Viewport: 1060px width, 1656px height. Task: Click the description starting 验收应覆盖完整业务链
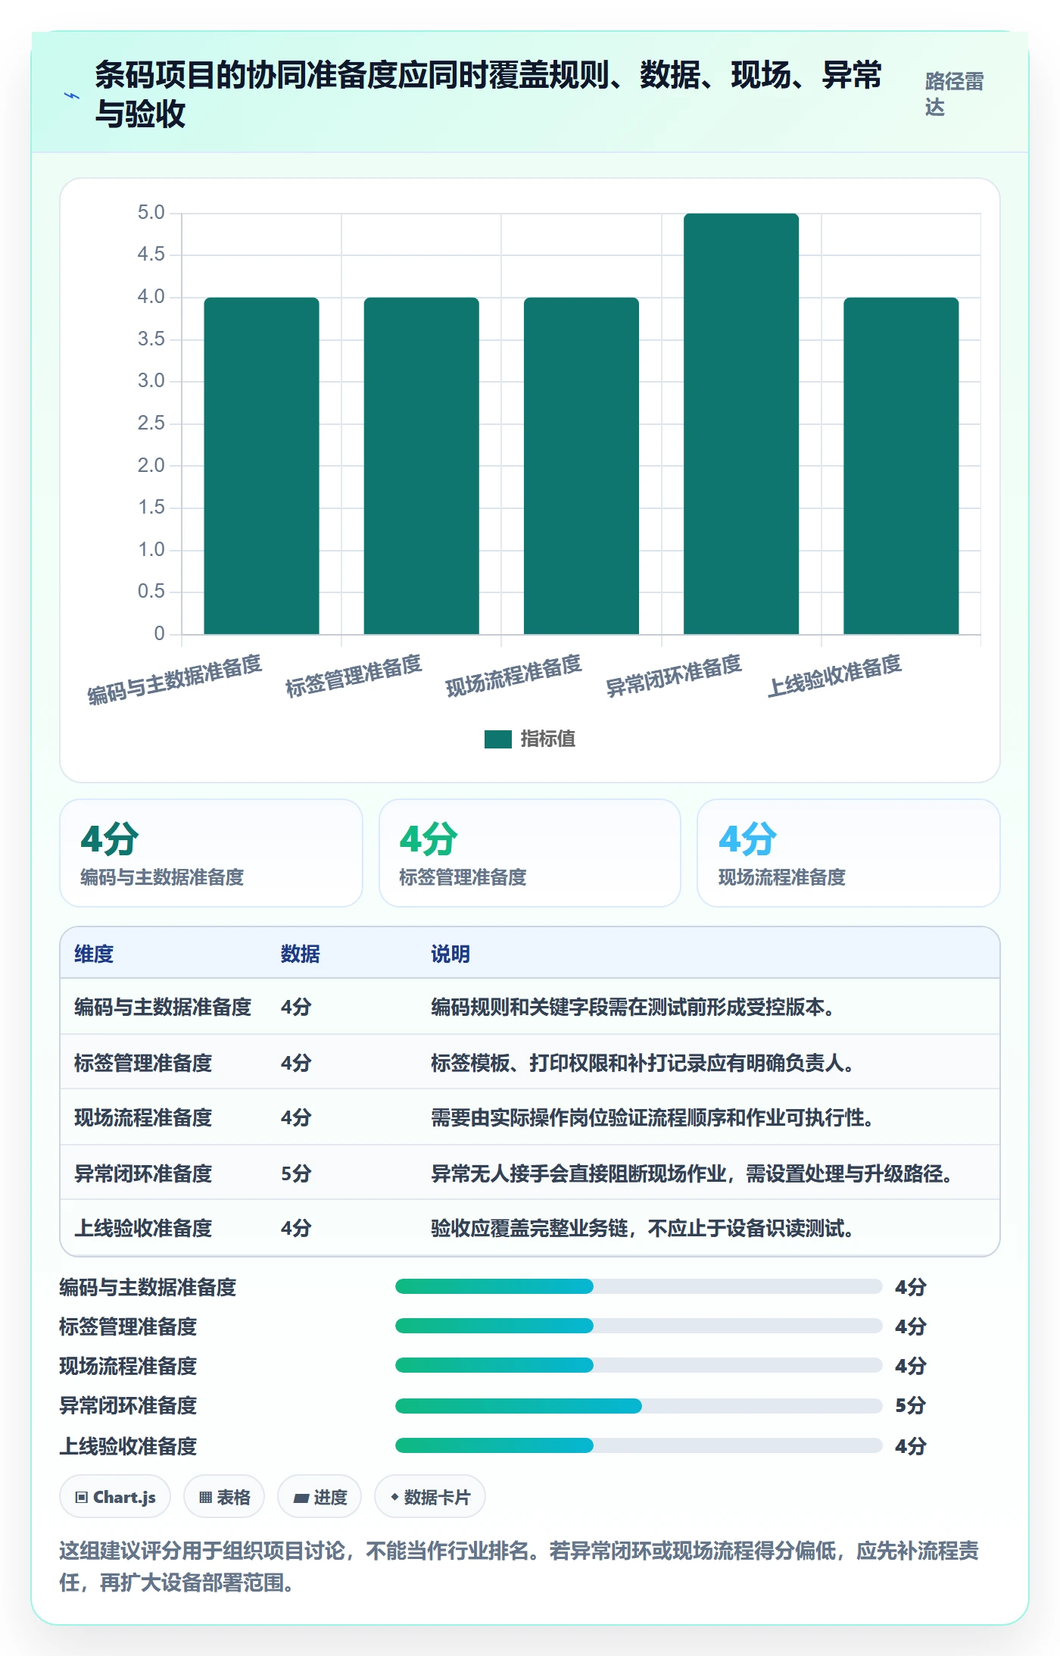tap(644, 1228)
